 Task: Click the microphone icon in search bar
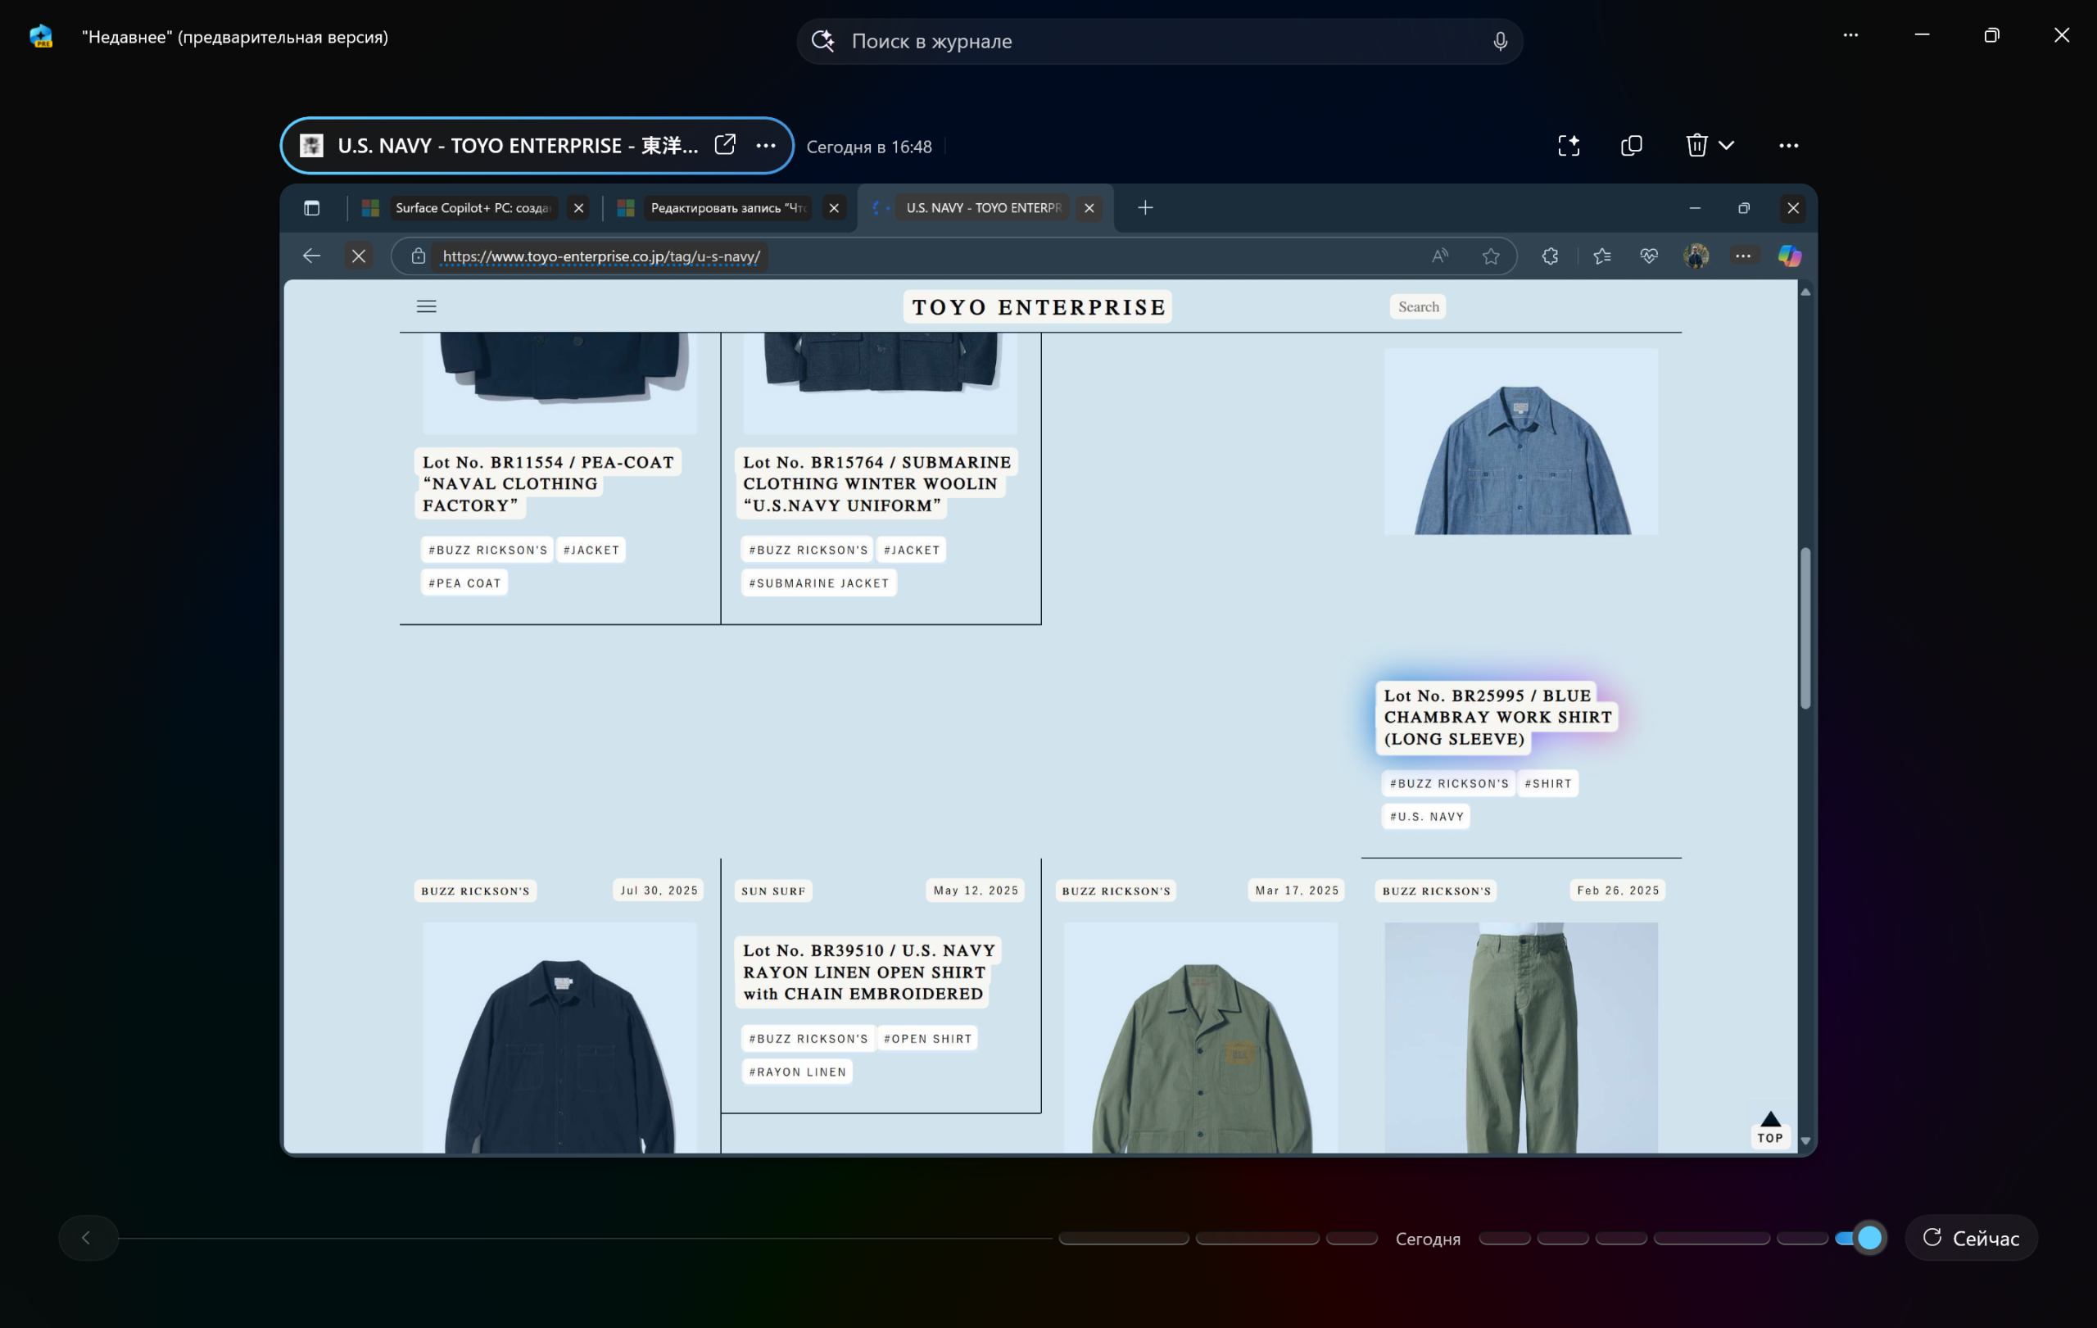(x=1500, y=41)
